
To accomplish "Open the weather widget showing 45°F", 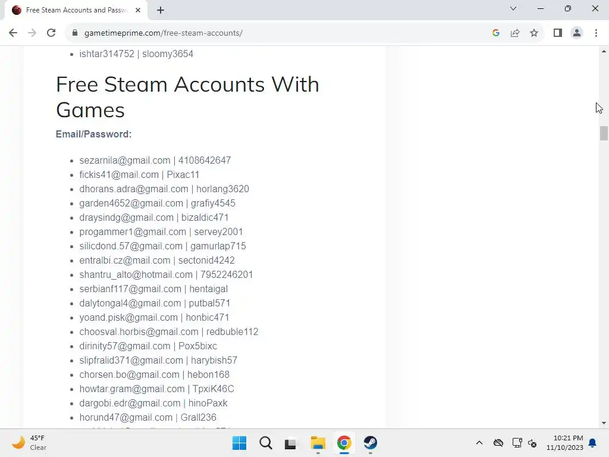I will point(29,443).
